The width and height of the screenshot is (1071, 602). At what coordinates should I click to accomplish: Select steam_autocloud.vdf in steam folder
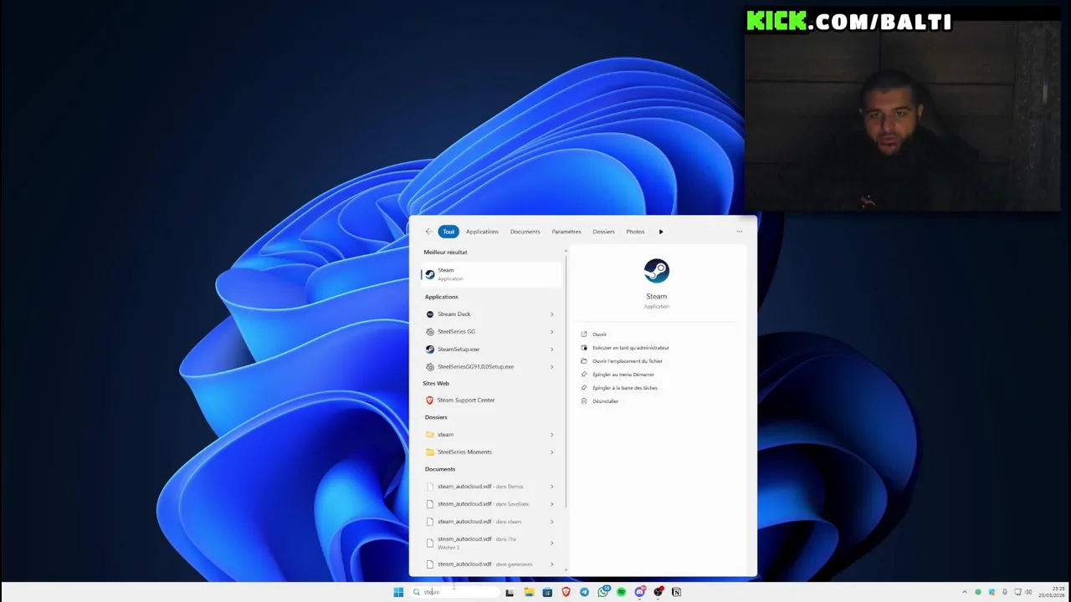click(489, 522)
